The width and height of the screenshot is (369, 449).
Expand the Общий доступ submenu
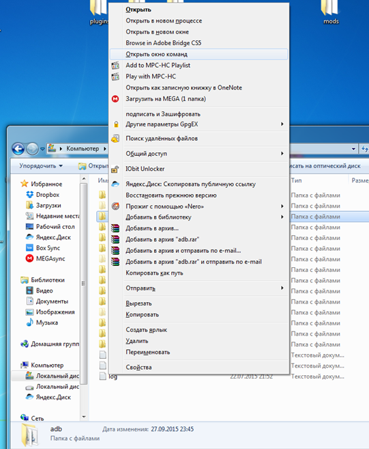pyautogui.click(x=282, y=154)
